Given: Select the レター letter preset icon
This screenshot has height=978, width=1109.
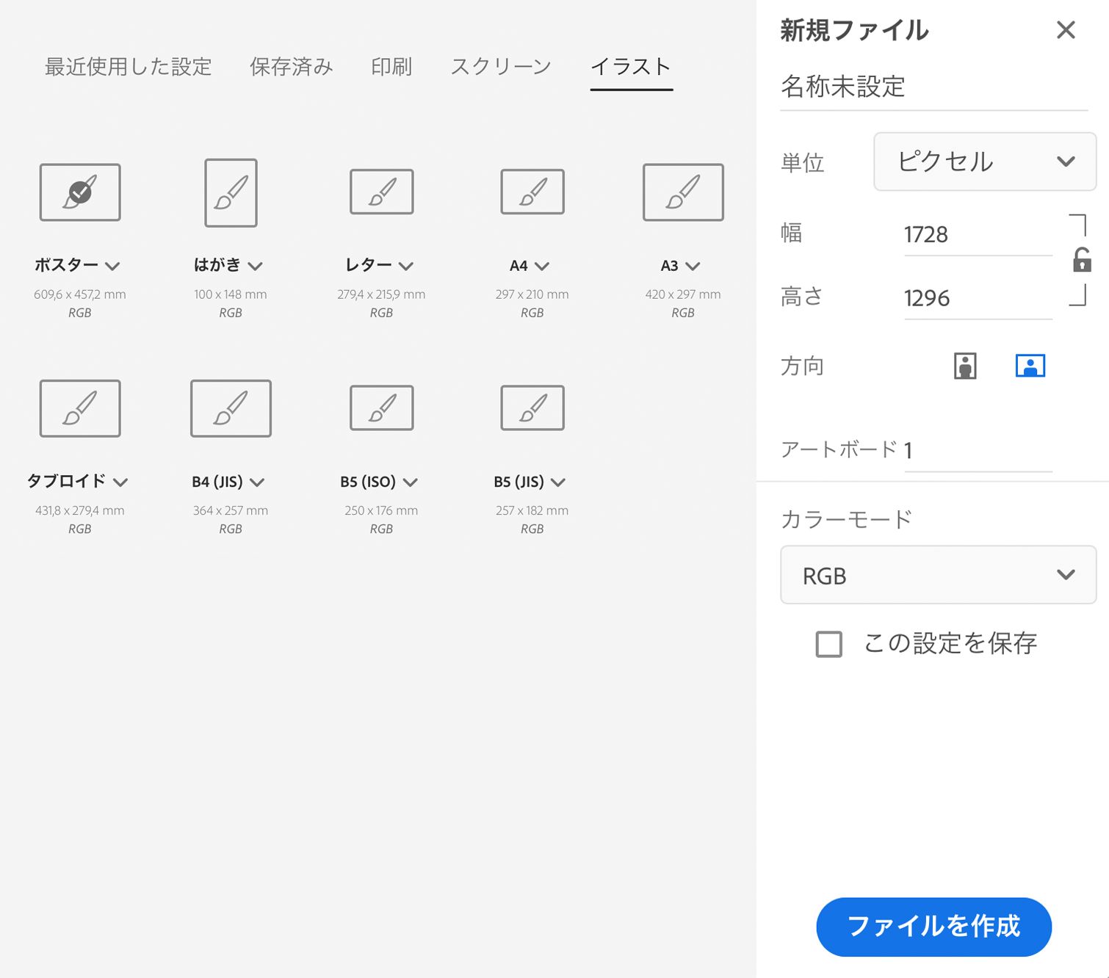Looking at the screenshot, I should [381, 192].
